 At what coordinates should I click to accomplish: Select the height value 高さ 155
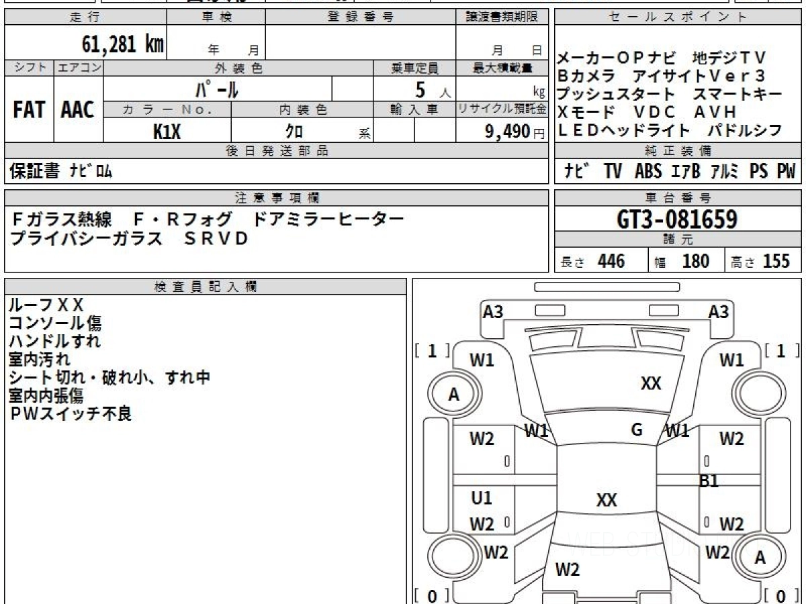click(x=760, y=261)
